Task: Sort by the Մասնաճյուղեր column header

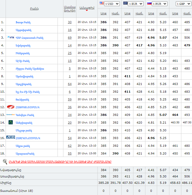Action: pyautogui.click(x=70, y=9)
